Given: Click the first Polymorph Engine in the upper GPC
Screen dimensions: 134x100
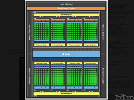Looking at the screenshot, I should [42, 45].
